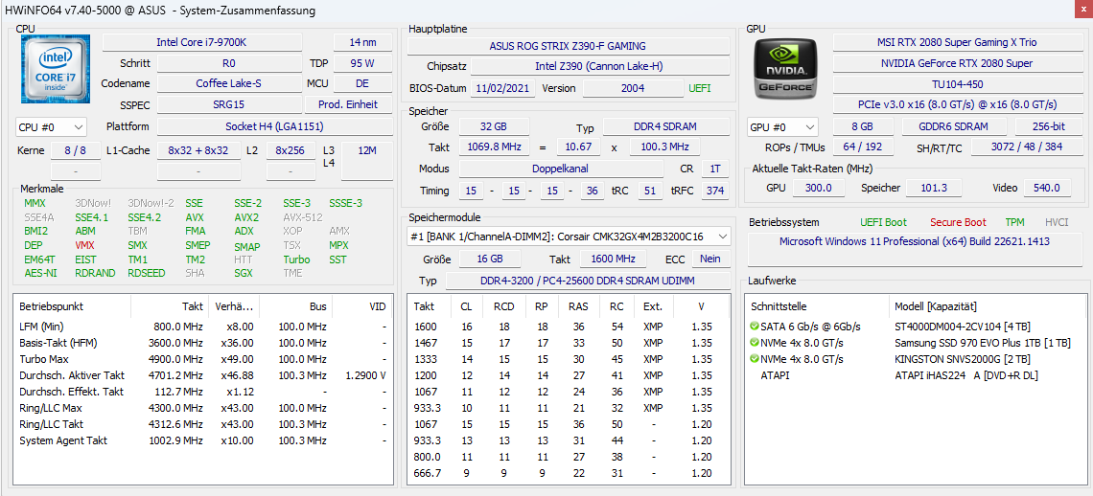Viewport: 1093px width, 496px height.
Task: Click the status icon beside Samsung SSD 970 EVO Plus
Action: click(755, 343)
